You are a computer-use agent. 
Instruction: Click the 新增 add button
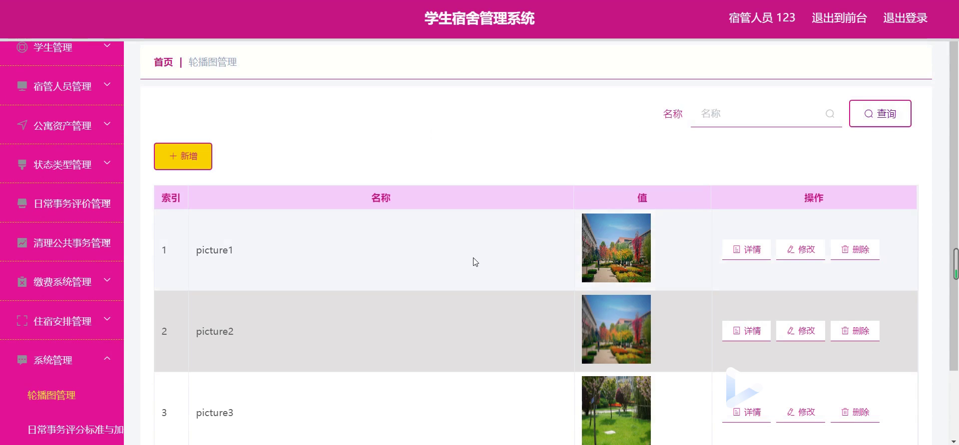tap(183, 156)
